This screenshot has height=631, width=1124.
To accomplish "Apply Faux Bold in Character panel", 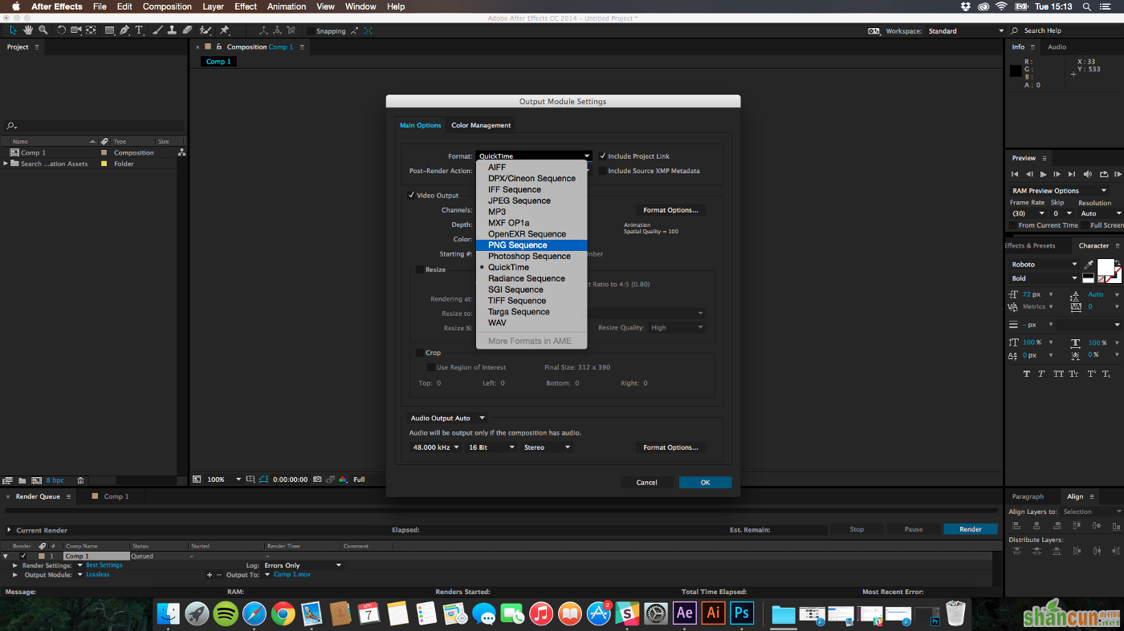I will 1027,374.
